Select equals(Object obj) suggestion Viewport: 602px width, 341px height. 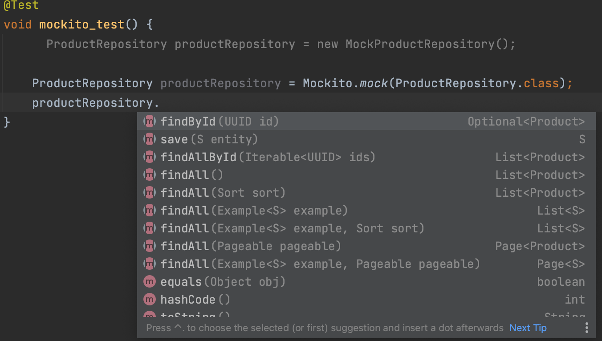366,282
